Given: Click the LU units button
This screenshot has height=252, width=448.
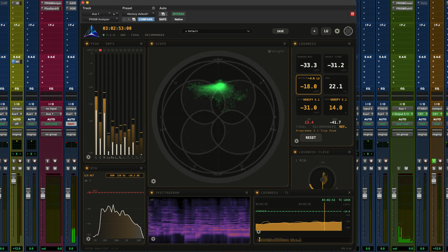Looking at the screenshot, I should pos(326,31).
